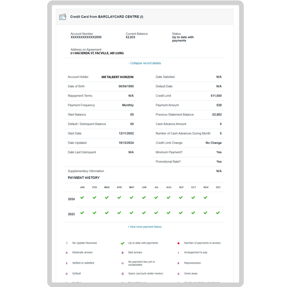Select the DEC column header in payment history
The height and width of the screenshot is (287, 287).
[218, 187]
